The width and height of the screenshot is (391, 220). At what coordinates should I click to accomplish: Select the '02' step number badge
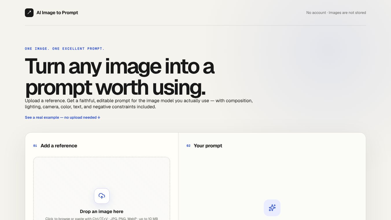click(189, 146)
